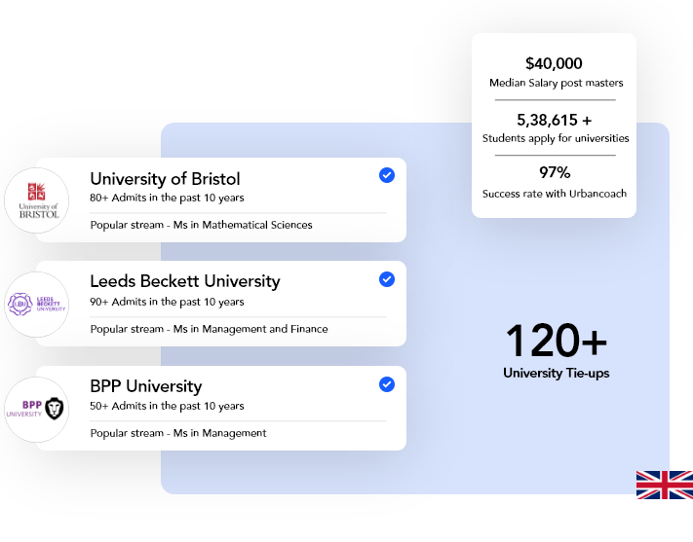This screenshot has width=693, height=542.
Task: Click the large 120+ number
Action: click(x=556, y=340)
